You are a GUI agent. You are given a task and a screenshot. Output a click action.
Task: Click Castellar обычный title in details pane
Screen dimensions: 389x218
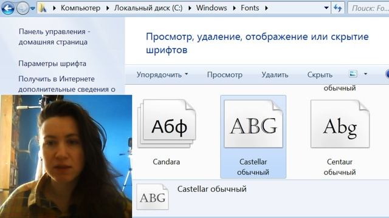(x=212, y=189)
